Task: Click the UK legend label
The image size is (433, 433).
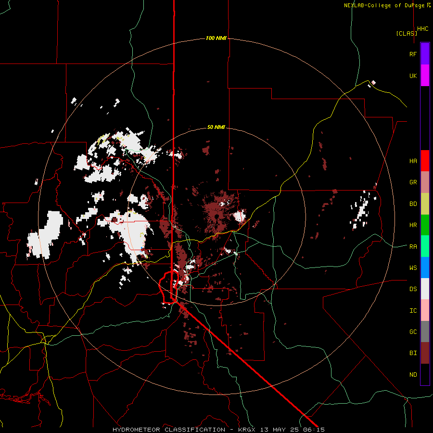Action: pyautogui.click(x=413, y=76)
